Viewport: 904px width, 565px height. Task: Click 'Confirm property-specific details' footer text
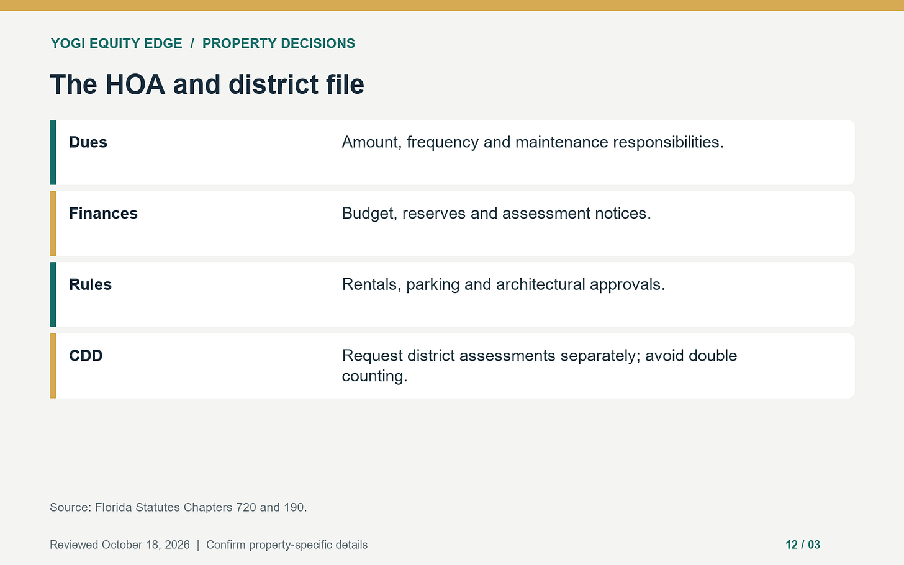[x=287, y=545]
